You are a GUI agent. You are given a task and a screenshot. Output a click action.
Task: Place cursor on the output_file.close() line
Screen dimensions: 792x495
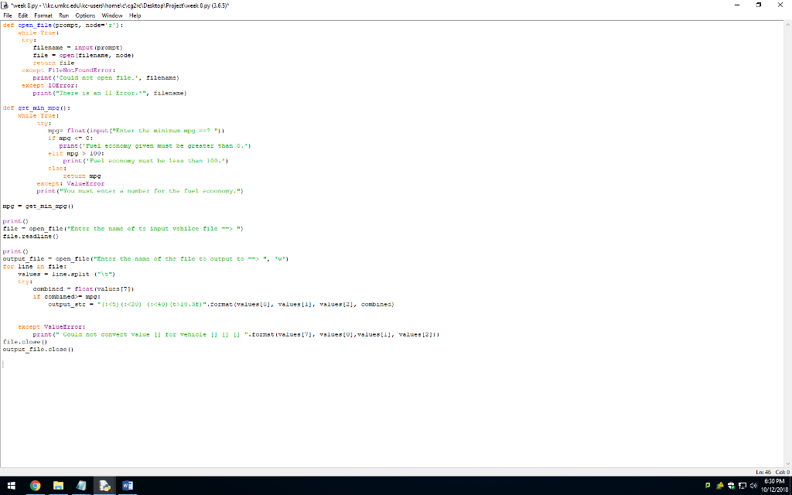[38, 348]
